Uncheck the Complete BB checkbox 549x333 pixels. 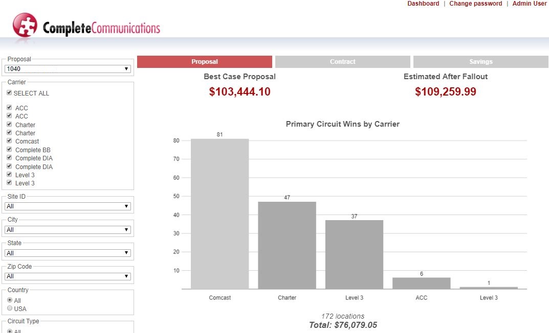(9, 149)
